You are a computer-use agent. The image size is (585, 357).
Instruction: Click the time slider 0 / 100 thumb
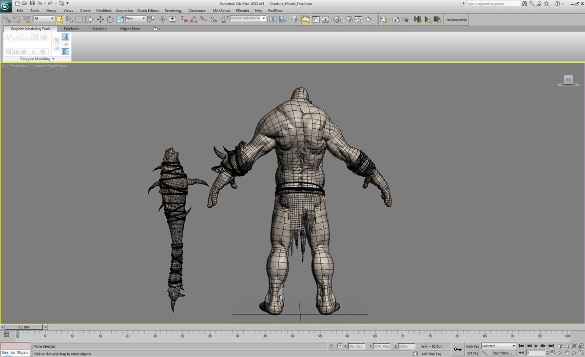point(23,327)
